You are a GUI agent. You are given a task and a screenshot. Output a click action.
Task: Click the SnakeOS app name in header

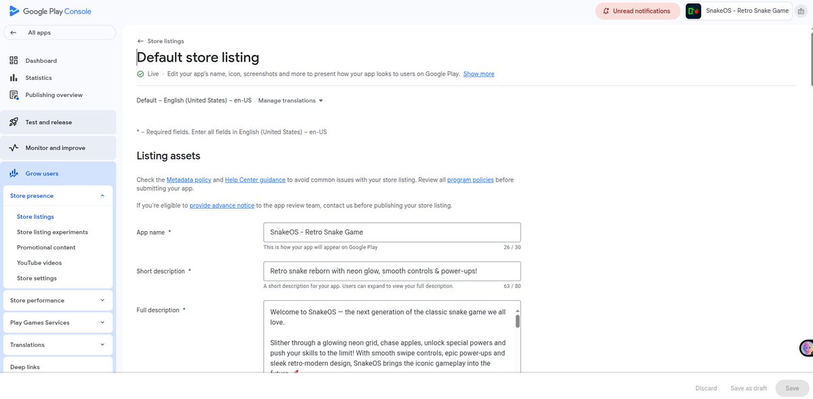[x=747, y=11]
